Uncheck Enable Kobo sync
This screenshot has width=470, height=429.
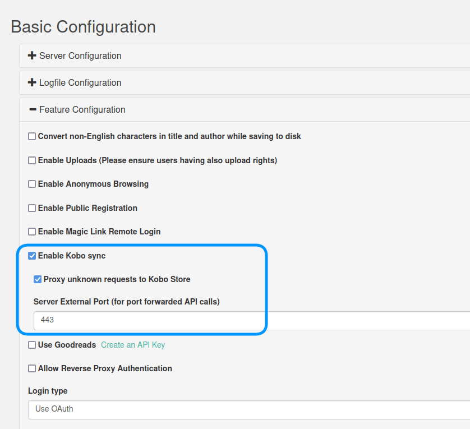[32, 256]
